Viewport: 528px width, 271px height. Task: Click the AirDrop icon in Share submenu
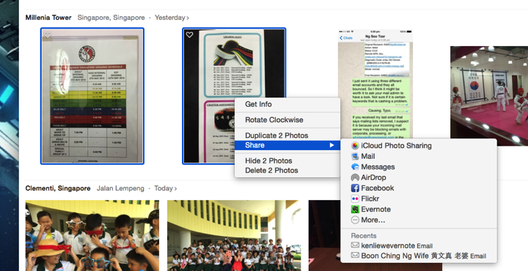click(355, 177)
